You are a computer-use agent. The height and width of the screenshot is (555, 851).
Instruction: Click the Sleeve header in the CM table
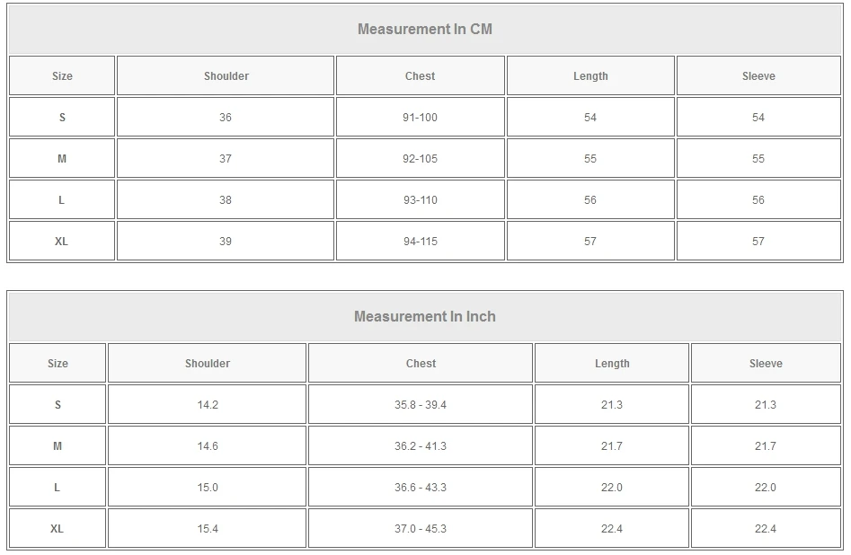click(x=758, y=76)
